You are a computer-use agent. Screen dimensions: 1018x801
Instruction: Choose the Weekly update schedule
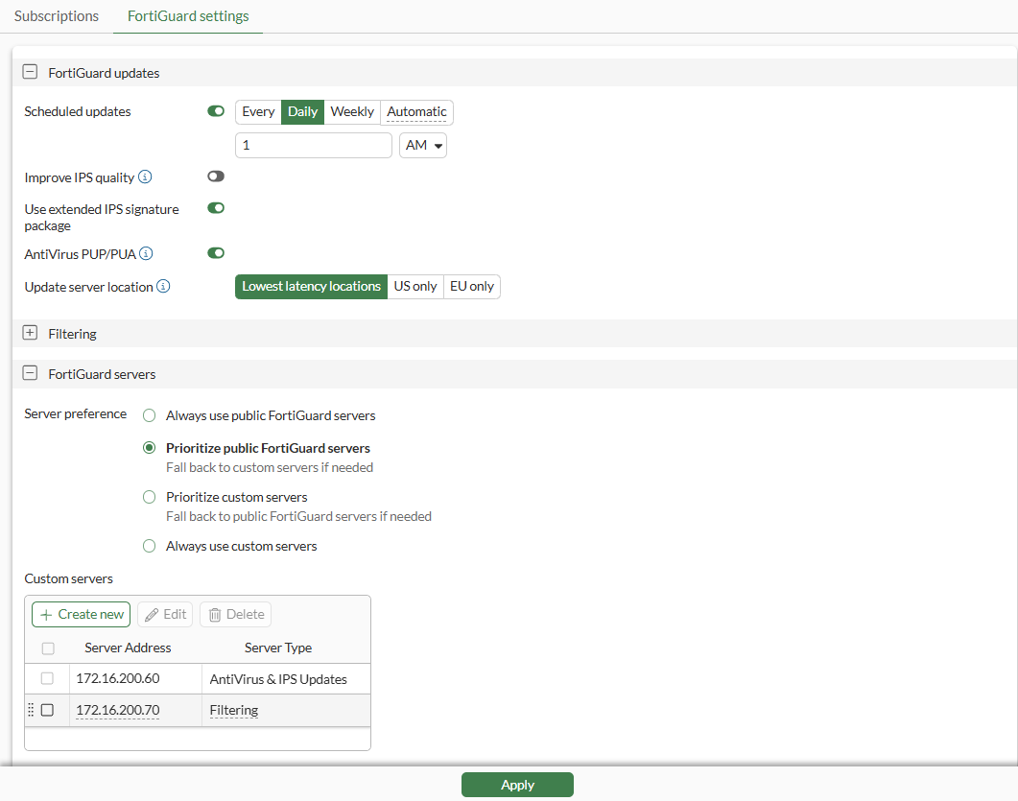pos(352,111)
